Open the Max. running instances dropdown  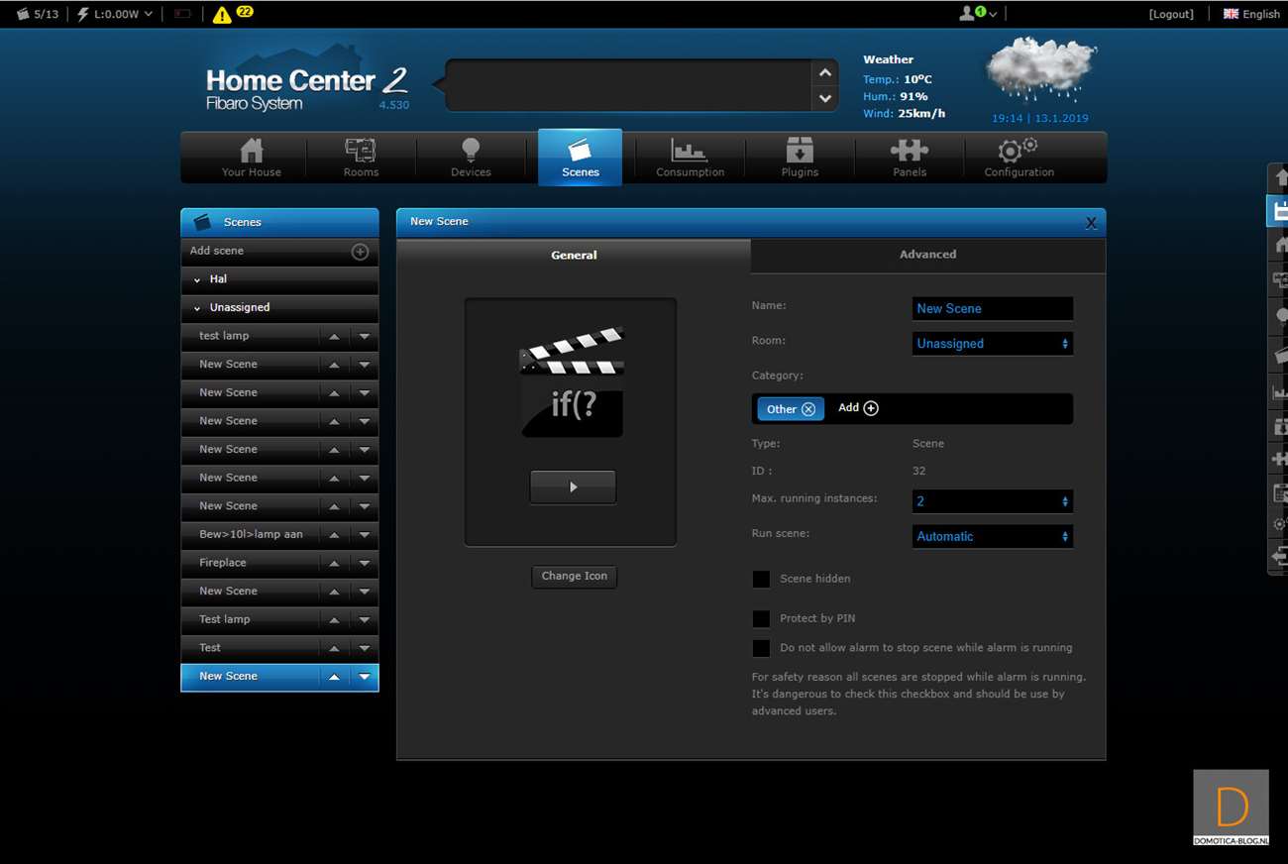(x=992, y=501)
